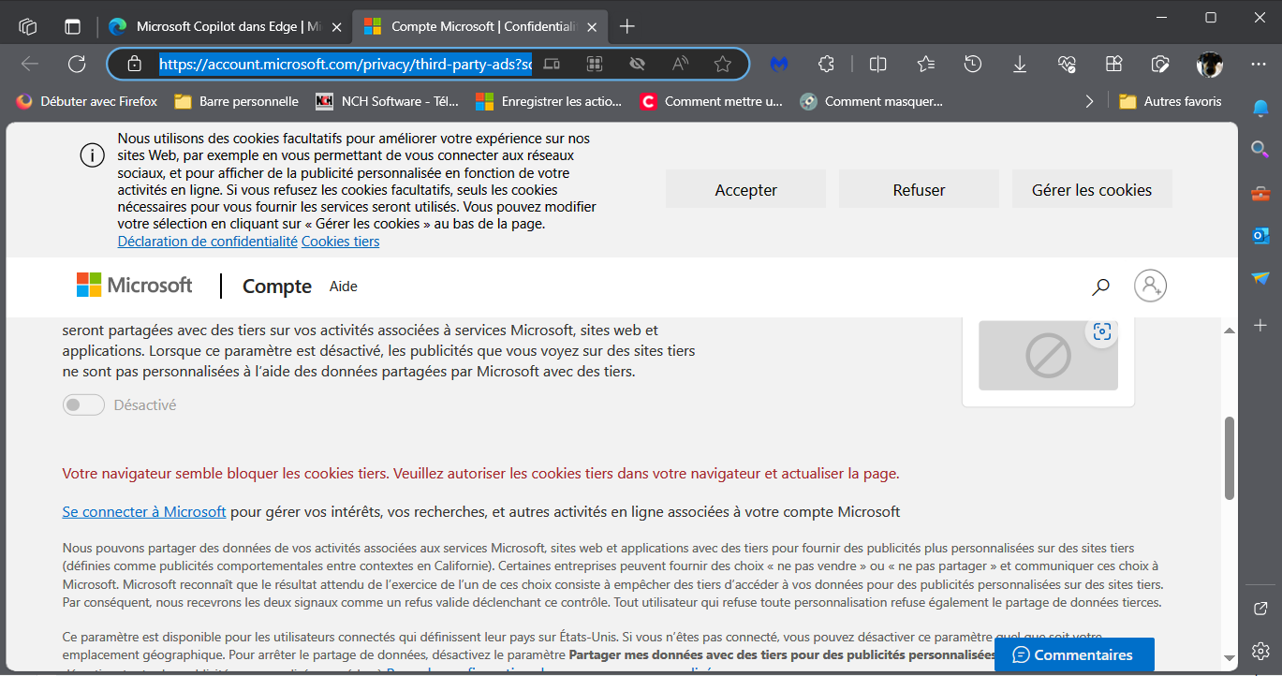The height and width of the screenshot is (676, 1282).
Task: Open Enregistrer les actions bookmark
Action: (x=549, y=101)
